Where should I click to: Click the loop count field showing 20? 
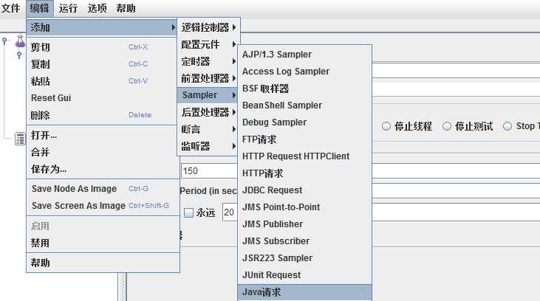(230, 212)
